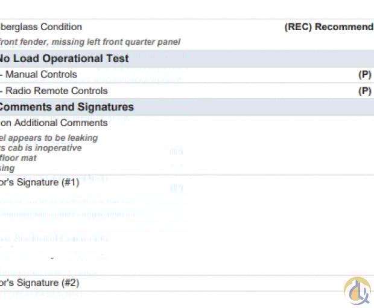The image size is (374, 308).
Task: Click the Additional Comments label
Action: (x=54, y=123)
